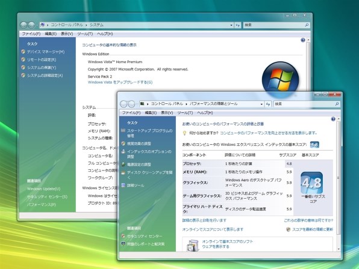Click shield icon beside リモートの設定
The width and height of the screenshot is (359, 269).
coord(23,59)
